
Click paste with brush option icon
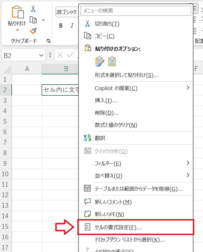point(100,62)
